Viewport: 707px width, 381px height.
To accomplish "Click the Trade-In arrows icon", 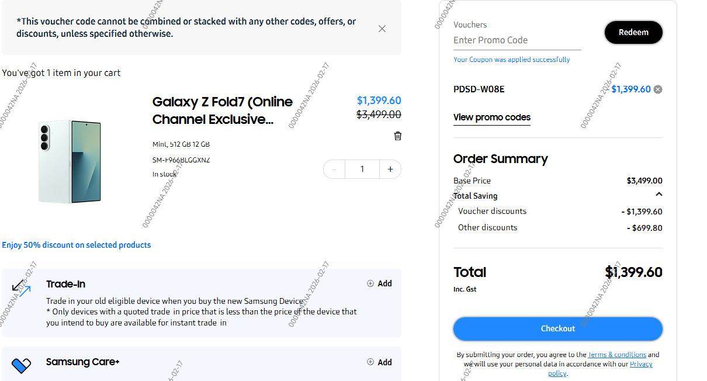I will [x=22, y=288].
